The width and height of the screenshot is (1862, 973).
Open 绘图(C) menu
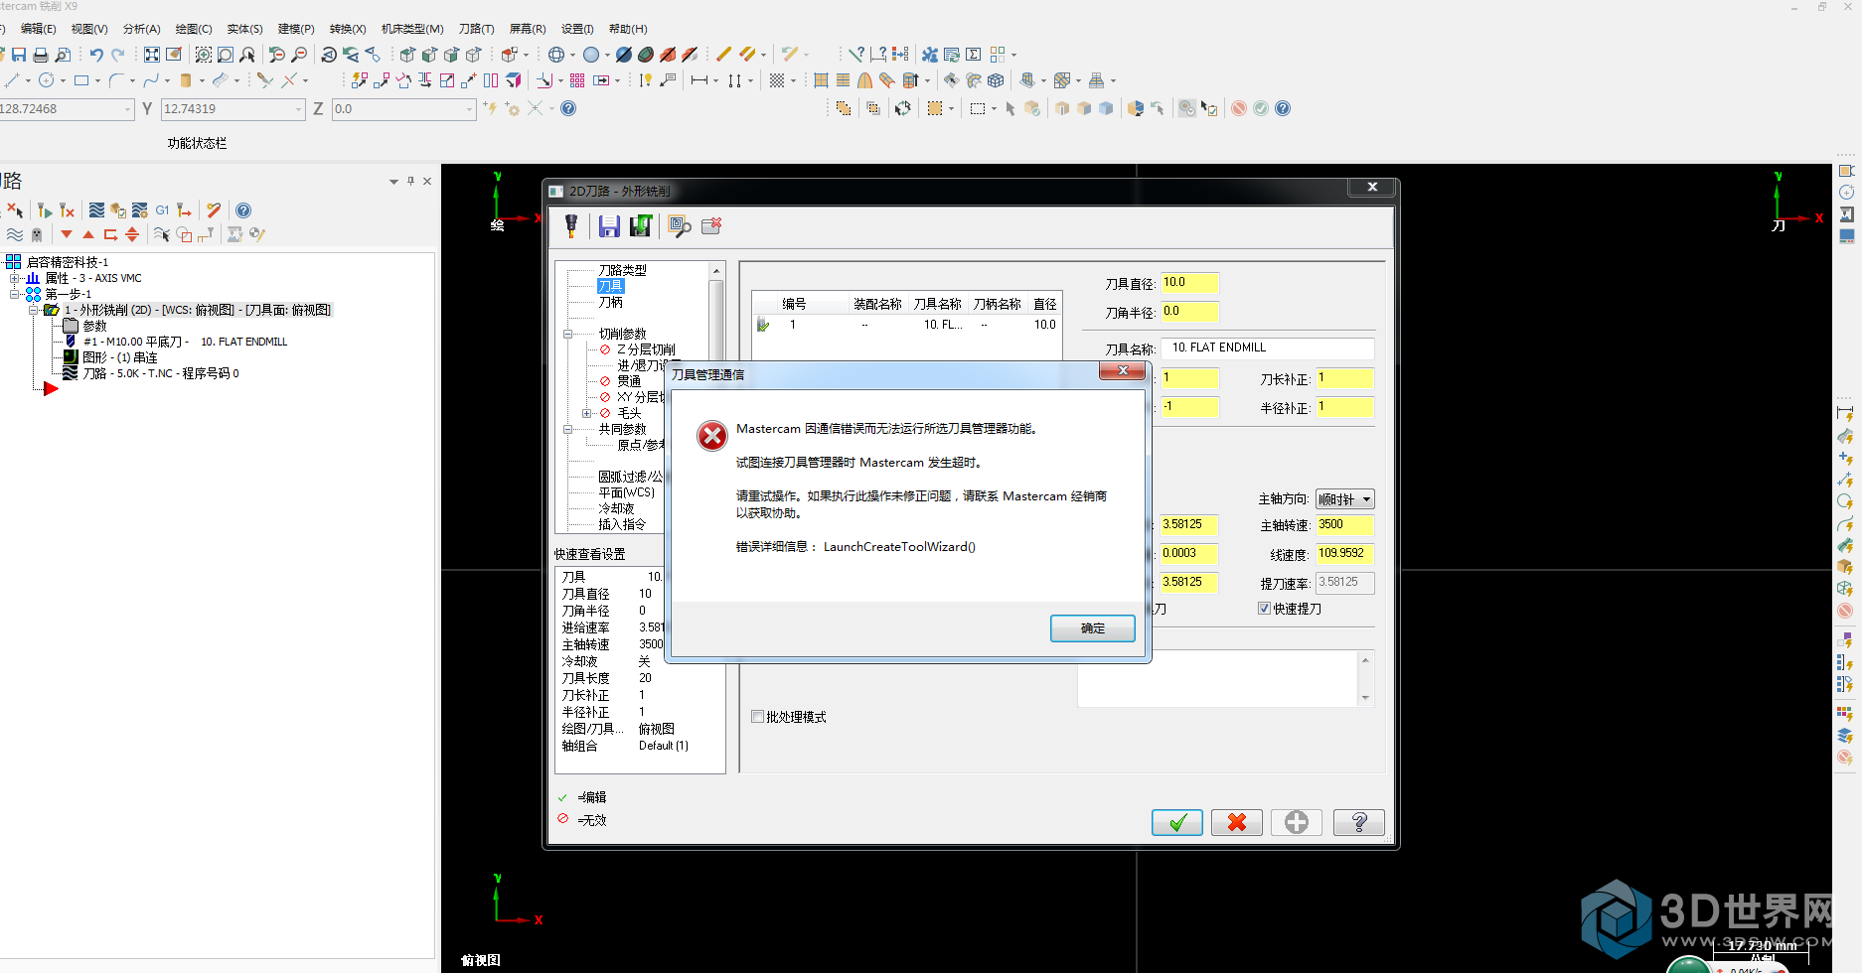tap(194, 29)
